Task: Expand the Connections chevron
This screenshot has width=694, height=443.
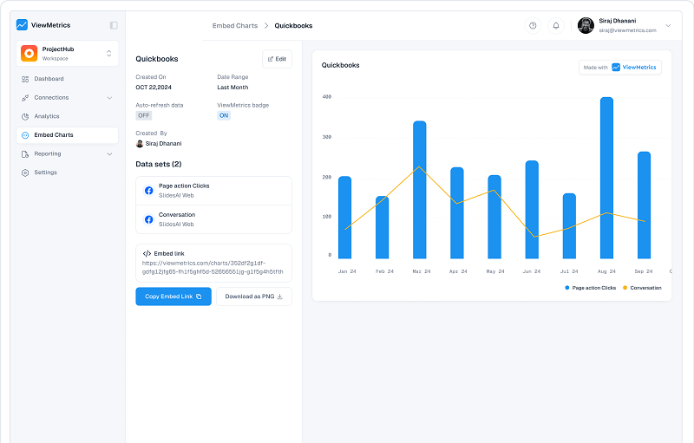Action: 109,98
